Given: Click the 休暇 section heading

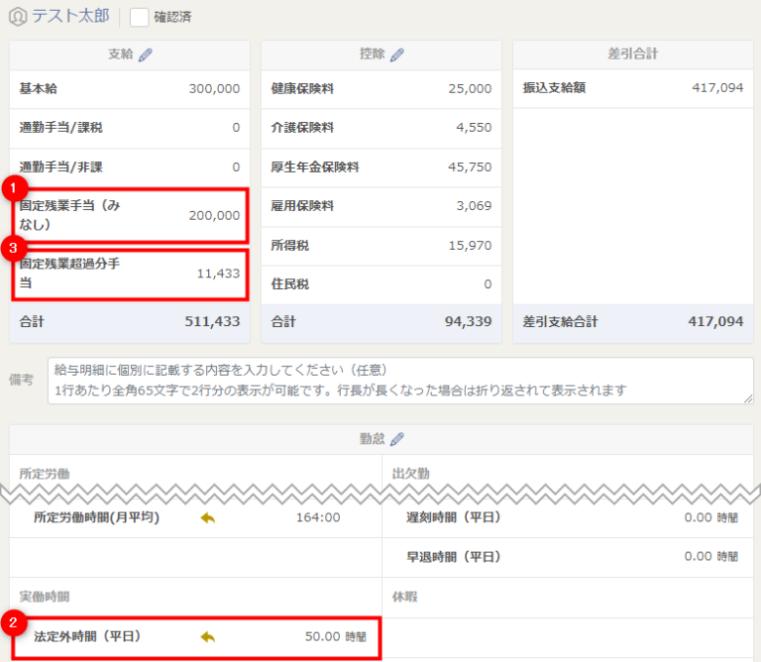Looking at the screenshot, I should pos(404,597).
